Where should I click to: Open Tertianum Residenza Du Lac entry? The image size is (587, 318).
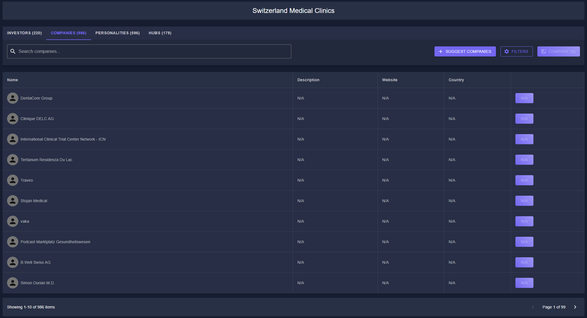47,160
